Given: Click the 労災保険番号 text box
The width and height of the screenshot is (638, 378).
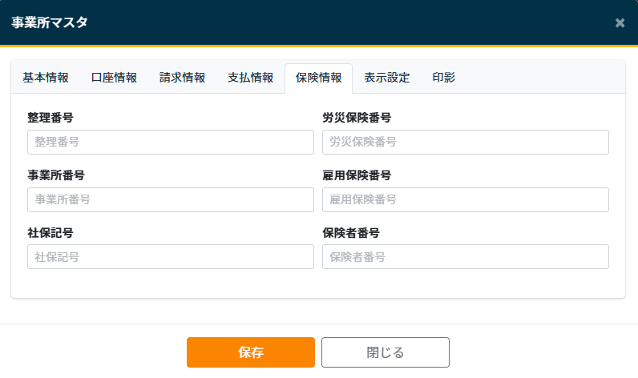Looking at the screenshot, I should pos(465,142).
